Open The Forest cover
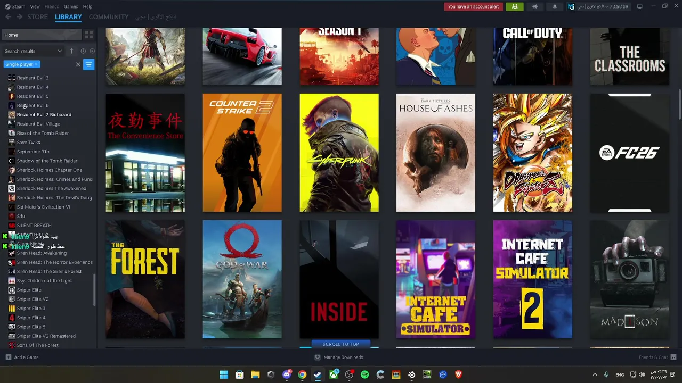 coord(145,279)
